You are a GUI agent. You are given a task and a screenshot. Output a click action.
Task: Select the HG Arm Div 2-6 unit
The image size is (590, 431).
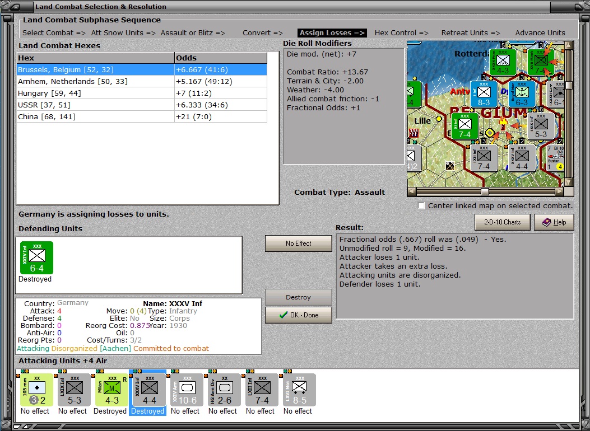pyautogui.click(x=224, y=390)
